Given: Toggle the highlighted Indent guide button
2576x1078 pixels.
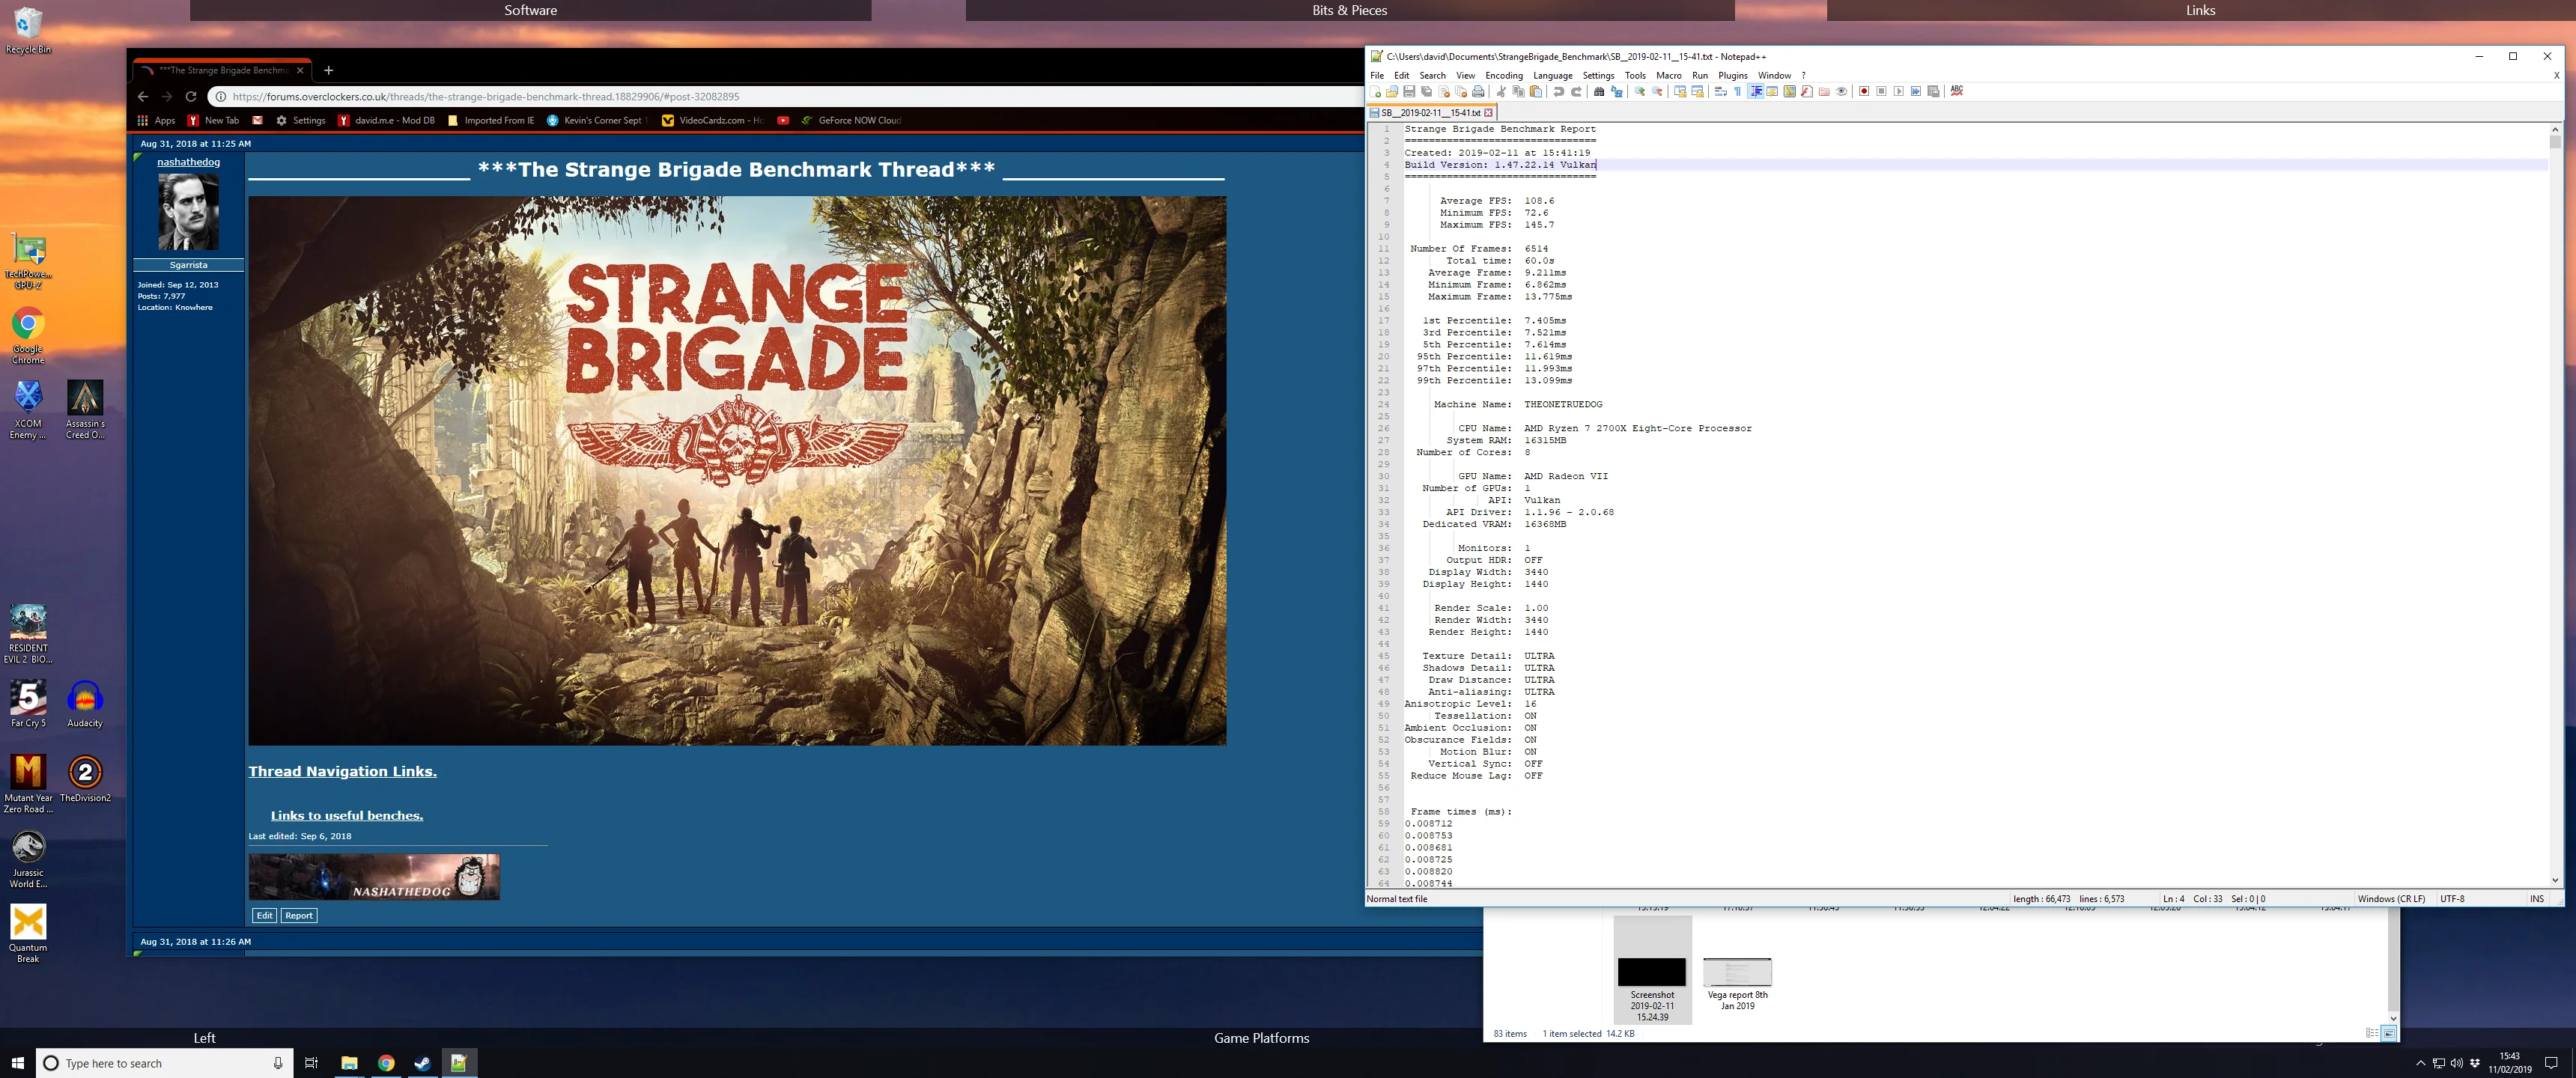Looking at the screenshot, I should (1756, 91).
